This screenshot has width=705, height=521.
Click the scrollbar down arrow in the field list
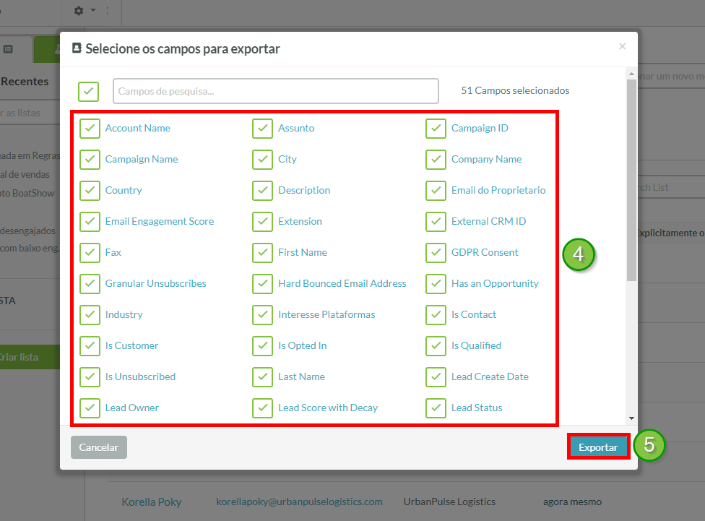click(x=631, y=418)
